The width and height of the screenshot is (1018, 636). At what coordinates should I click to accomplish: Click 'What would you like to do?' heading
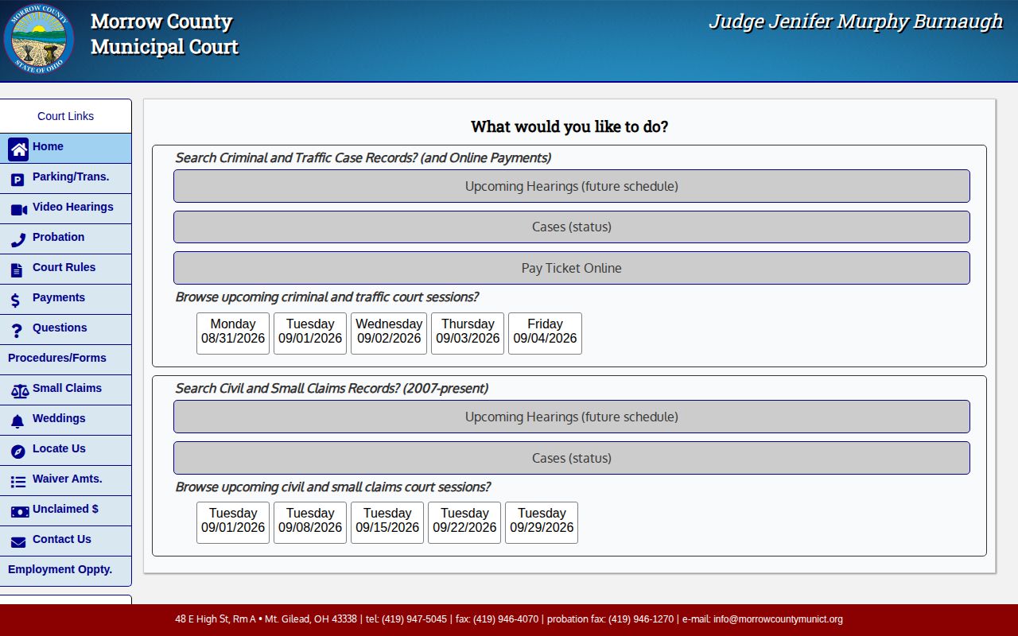[x=569, y=126]
